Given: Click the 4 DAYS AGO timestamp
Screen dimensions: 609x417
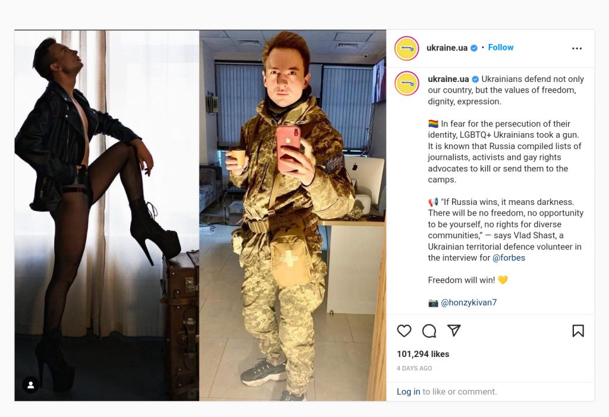Looking at the screenshot, I should pyautogui.click(x=415, y=368).
